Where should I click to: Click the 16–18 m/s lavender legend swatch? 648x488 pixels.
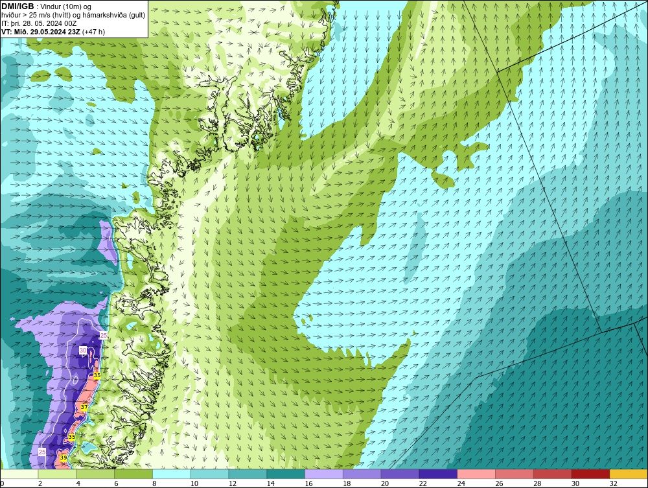[324, 474]
